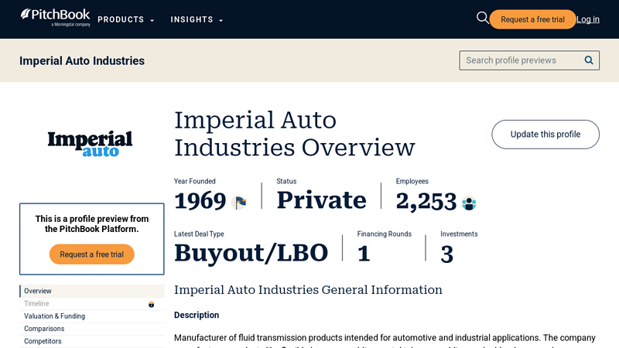Open the Log in link

[x=588, y=19]
